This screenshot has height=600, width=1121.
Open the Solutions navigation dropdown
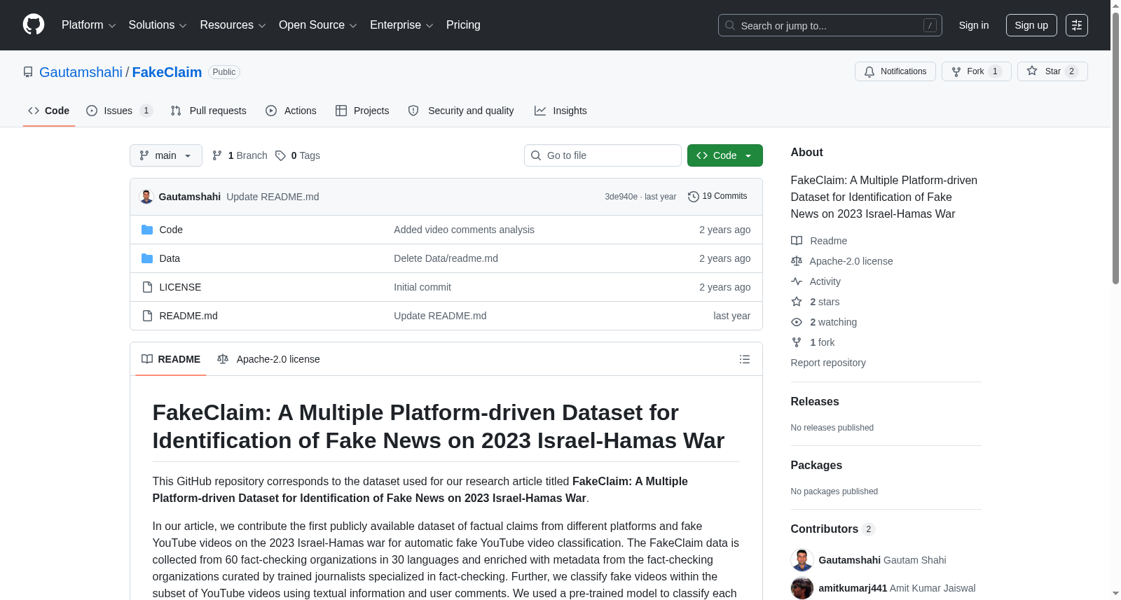point(158,25)
